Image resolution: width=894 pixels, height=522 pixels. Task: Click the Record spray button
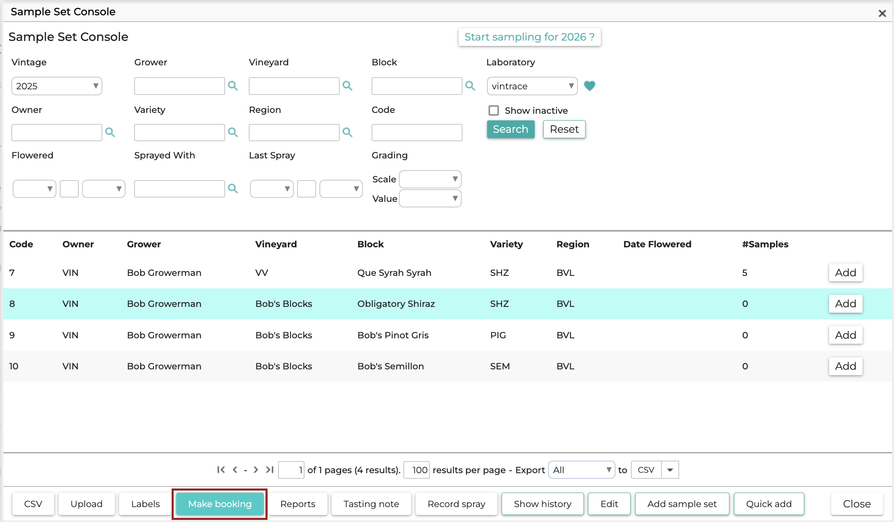(457, 504)
